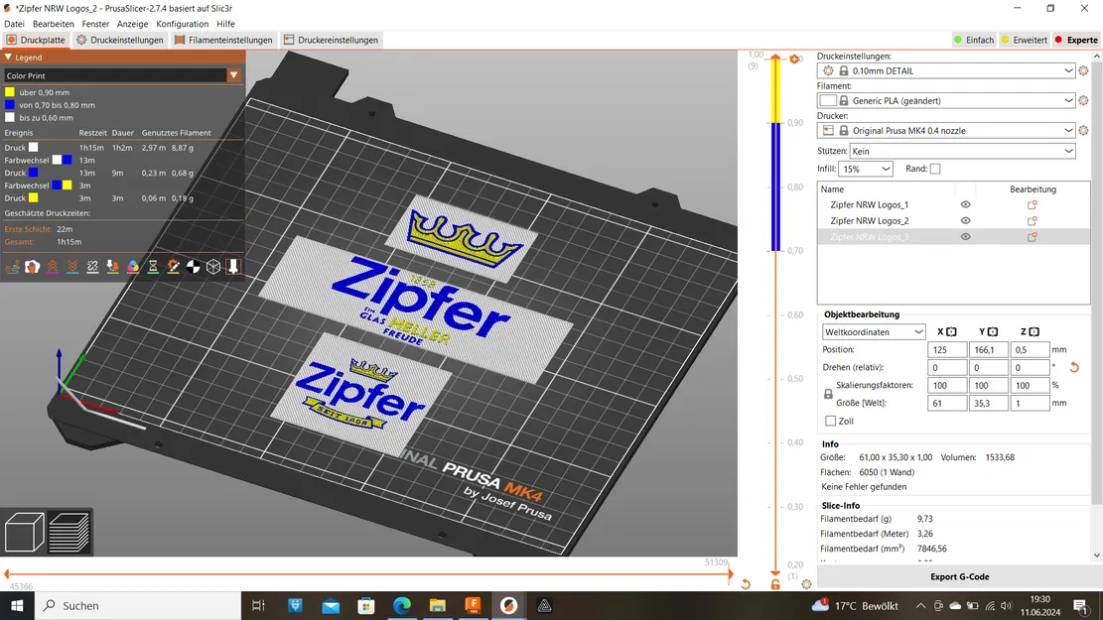
Task: Toggle Custom G-code visibility icon
Action: (173, 267)
